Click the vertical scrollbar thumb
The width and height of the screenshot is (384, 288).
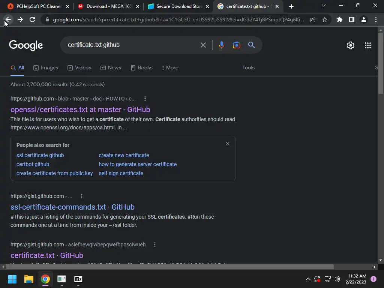click(x=381, y=63)
